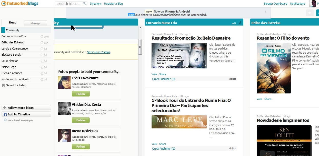Open the 1º Book Tour post title
The image size is (319, 156).
[x=191, y=105]
